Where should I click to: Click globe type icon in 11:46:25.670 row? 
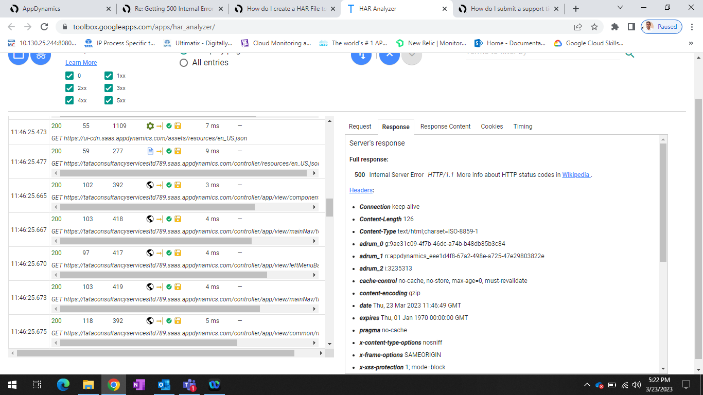tap(150, 253)
